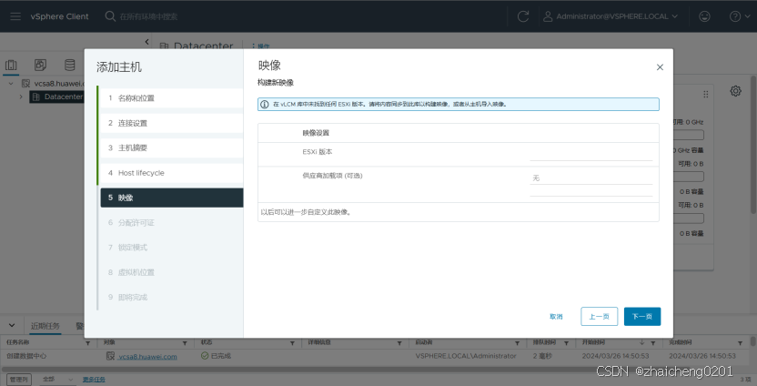Filter the 启动者 column
757x386 pixels.
[517, 343]
